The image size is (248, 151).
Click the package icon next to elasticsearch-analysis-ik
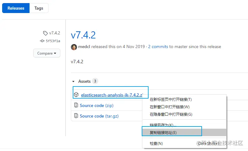pos(76,95)
